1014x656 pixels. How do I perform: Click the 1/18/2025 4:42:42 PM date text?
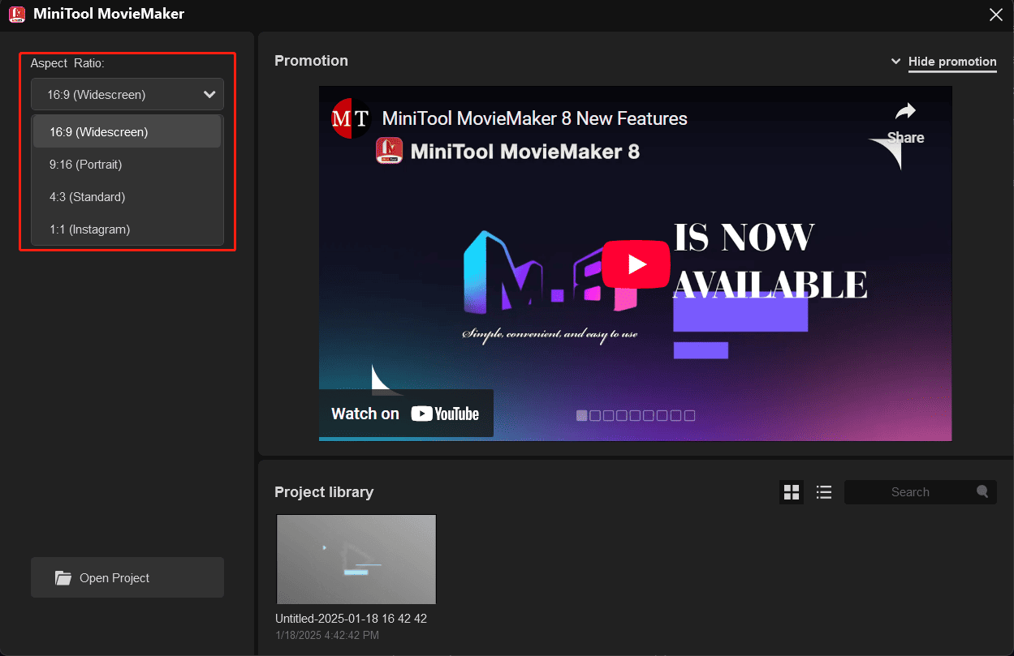pos(327,635)
